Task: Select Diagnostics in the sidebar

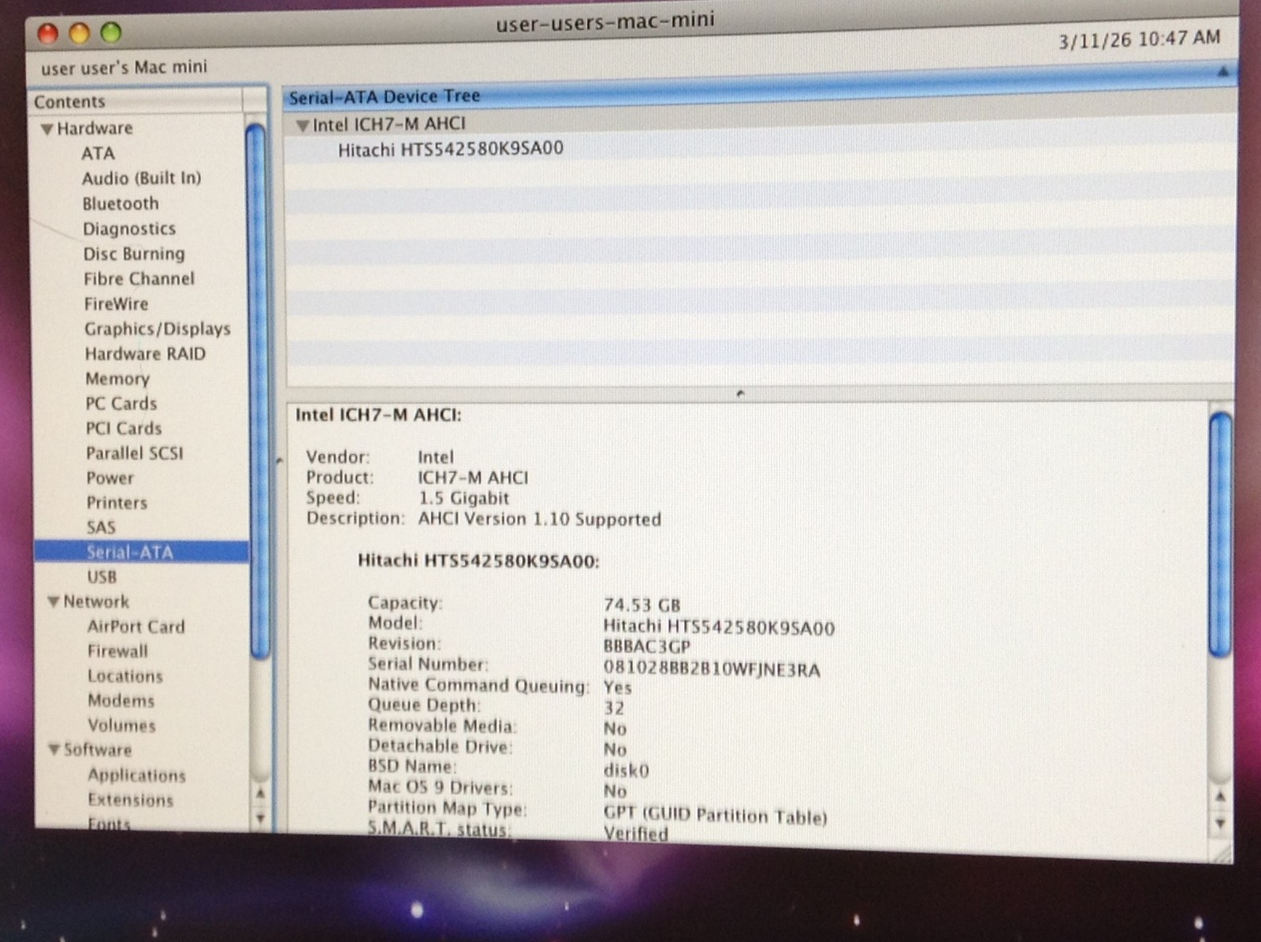Action: point(129,229)
